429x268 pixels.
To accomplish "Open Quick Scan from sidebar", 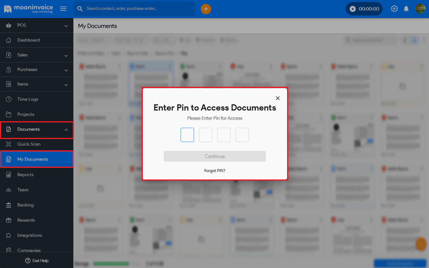I will click(29, 144).
